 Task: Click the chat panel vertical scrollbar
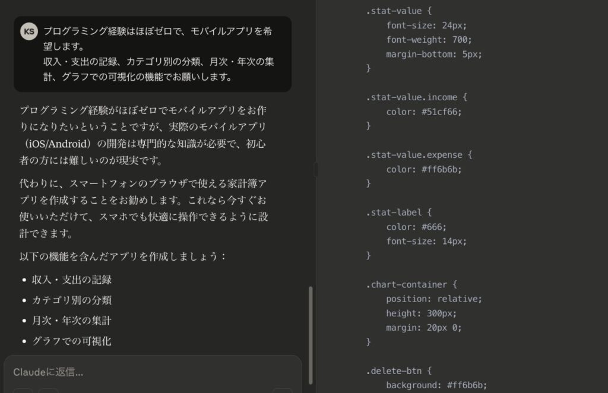pos(310,335)
